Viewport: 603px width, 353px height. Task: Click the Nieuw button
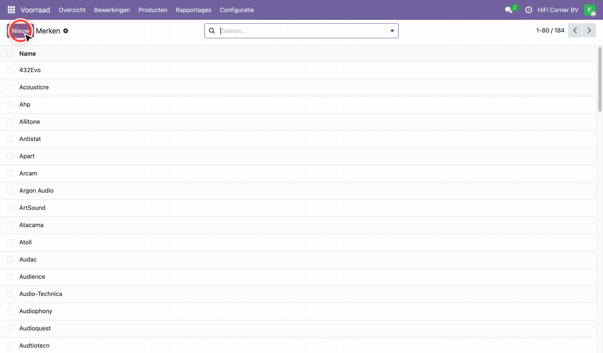pos(20,31)
